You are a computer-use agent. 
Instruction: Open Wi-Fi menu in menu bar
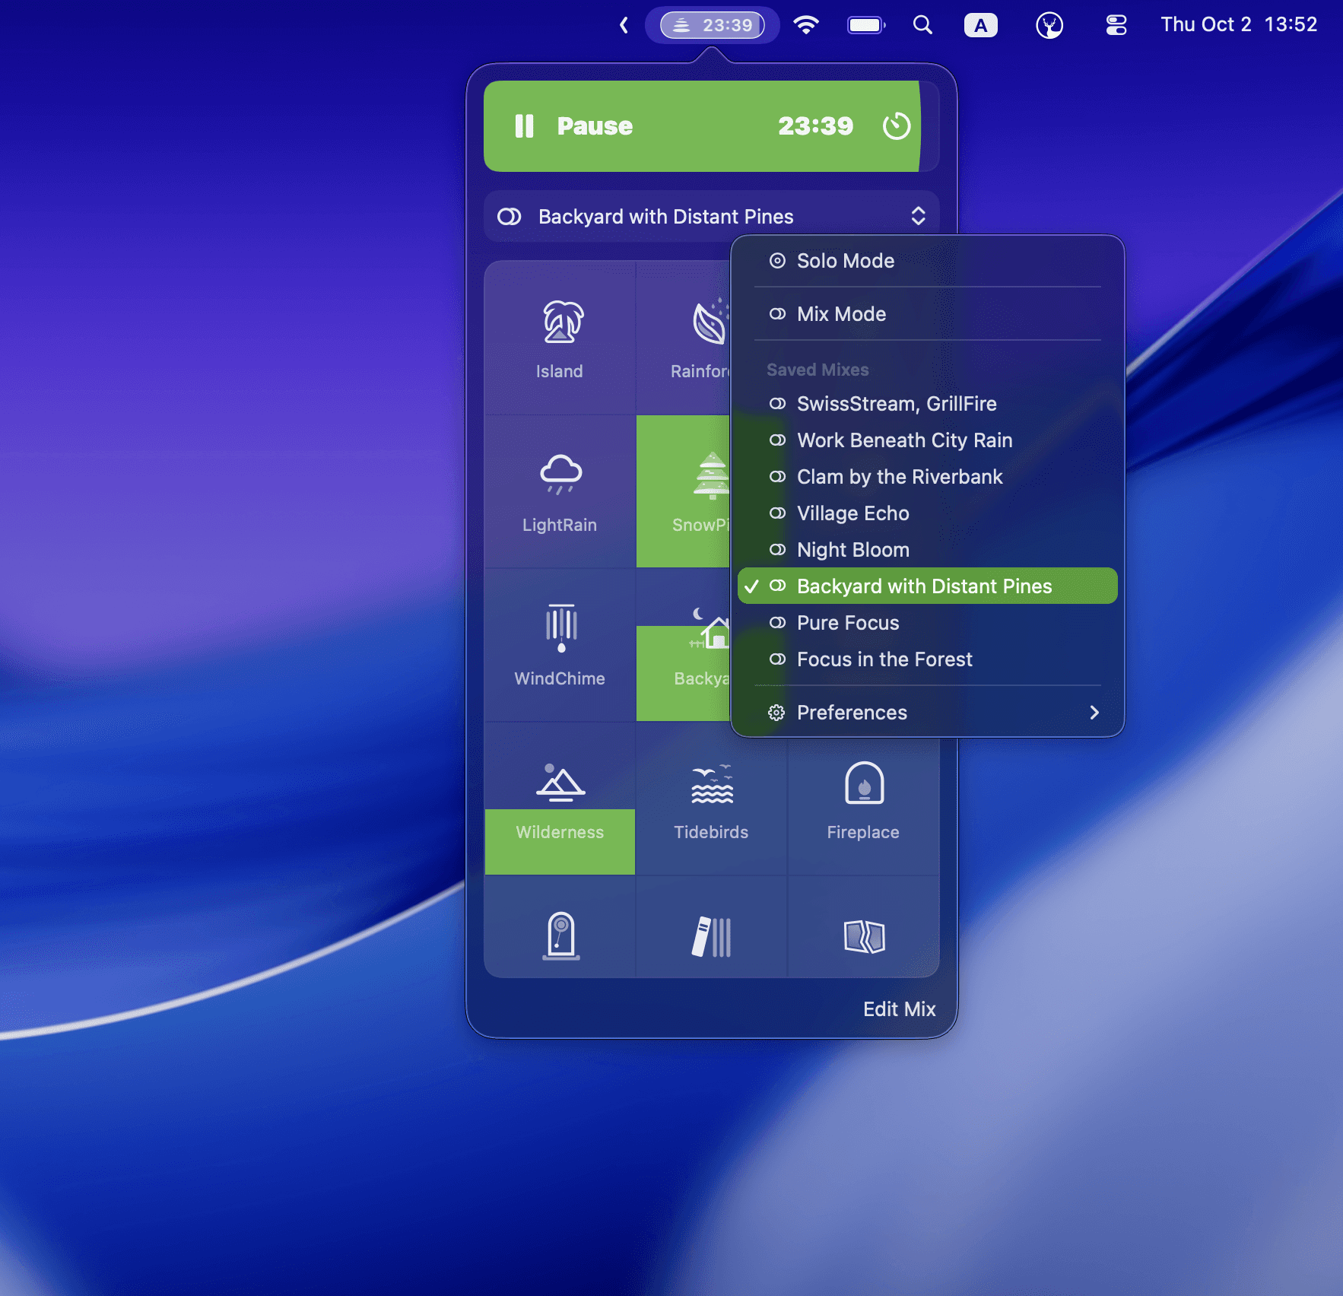tap(806, 25)
